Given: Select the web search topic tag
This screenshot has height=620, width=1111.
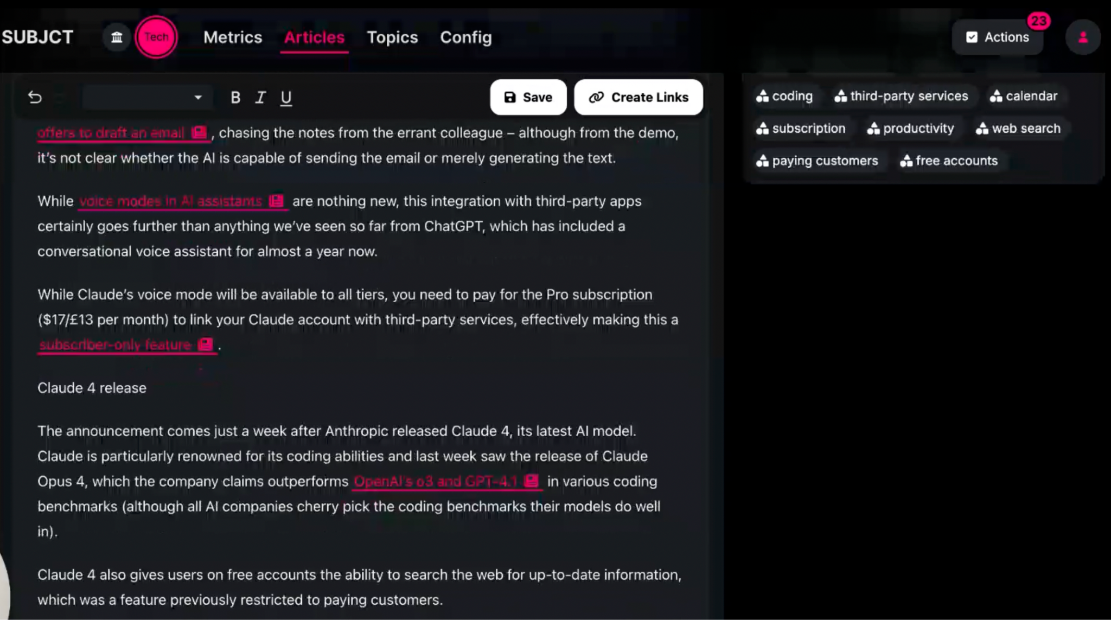Looking at the screenshot, I should coord(1018,129).
